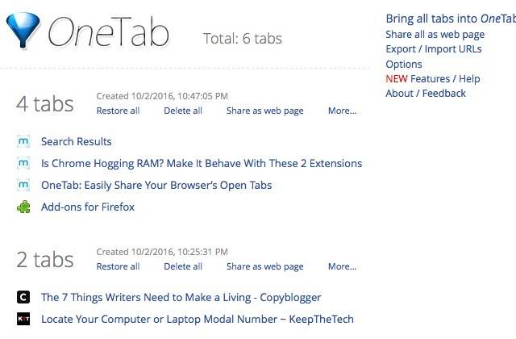Delete all in the 4 tabs group
516x339 pixels.
(183, 111)
